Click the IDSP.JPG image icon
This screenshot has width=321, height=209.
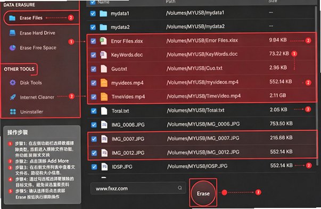tap(104, 166)
